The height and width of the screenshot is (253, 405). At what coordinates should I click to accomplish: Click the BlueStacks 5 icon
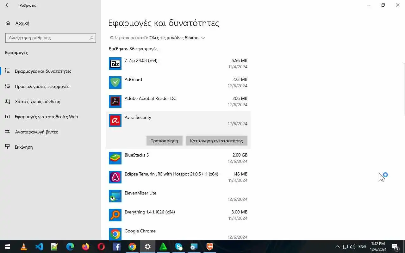(x=115, y=158)
